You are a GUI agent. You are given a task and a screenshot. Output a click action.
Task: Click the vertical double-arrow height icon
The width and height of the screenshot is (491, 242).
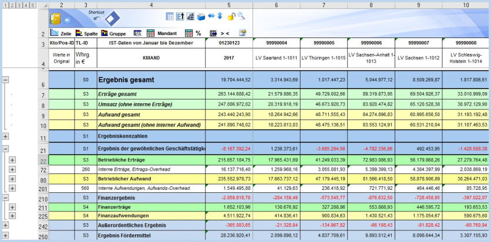pos(220,16)
